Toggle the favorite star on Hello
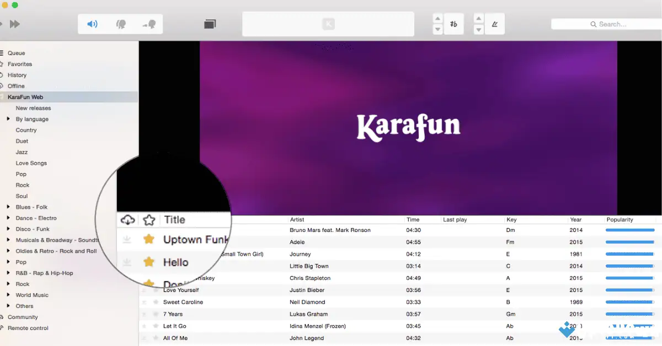Image resolution: width=662 pixels, height=346 pixels. point(149,262)
